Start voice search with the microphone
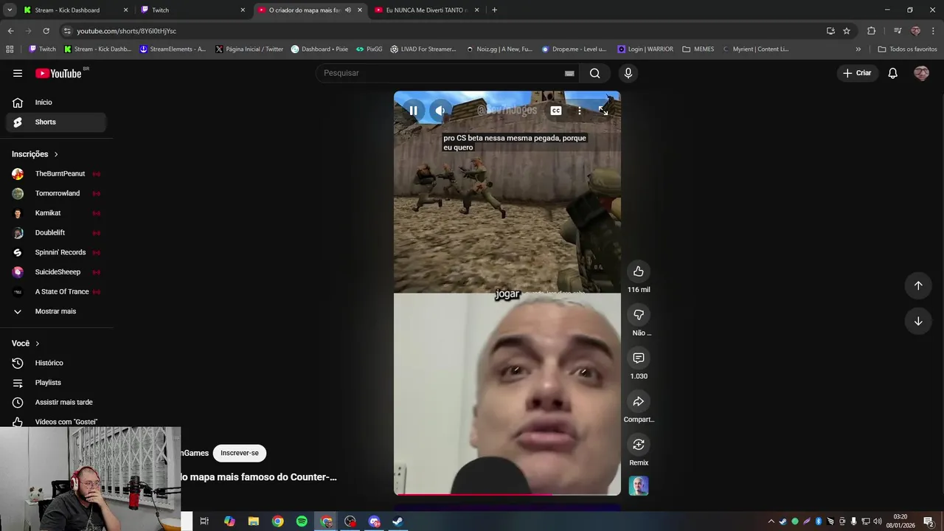The image size is (944, 531). tap(628, 73)
